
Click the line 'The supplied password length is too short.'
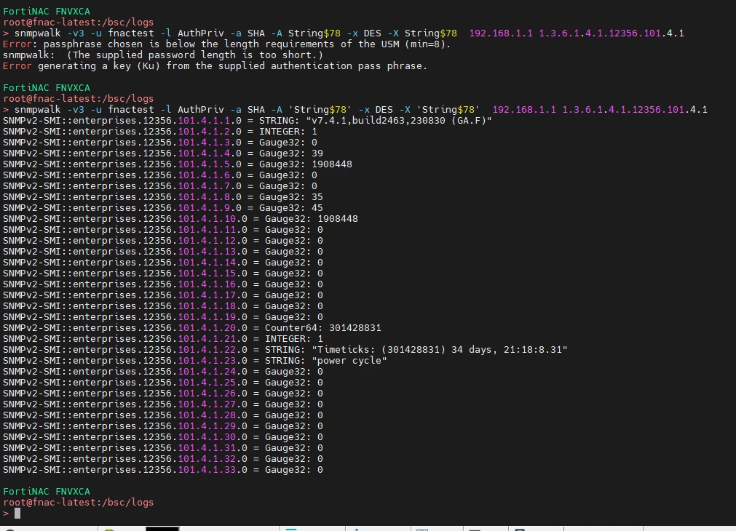coord(163,55)
